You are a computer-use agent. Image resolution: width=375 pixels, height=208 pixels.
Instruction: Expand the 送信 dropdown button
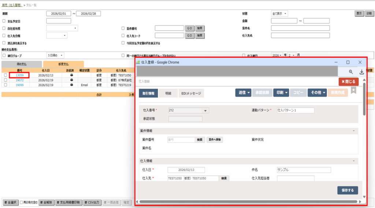[x=243, y=93]
